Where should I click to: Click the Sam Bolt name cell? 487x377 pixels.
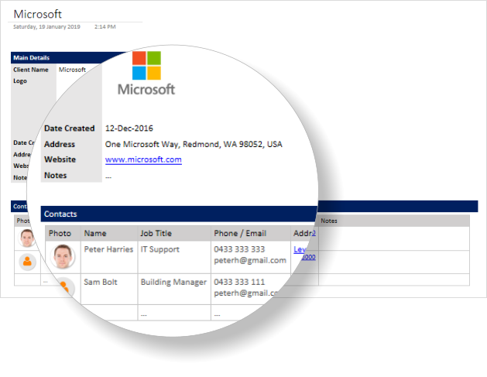pyautogui.click(x=101, y=282)
